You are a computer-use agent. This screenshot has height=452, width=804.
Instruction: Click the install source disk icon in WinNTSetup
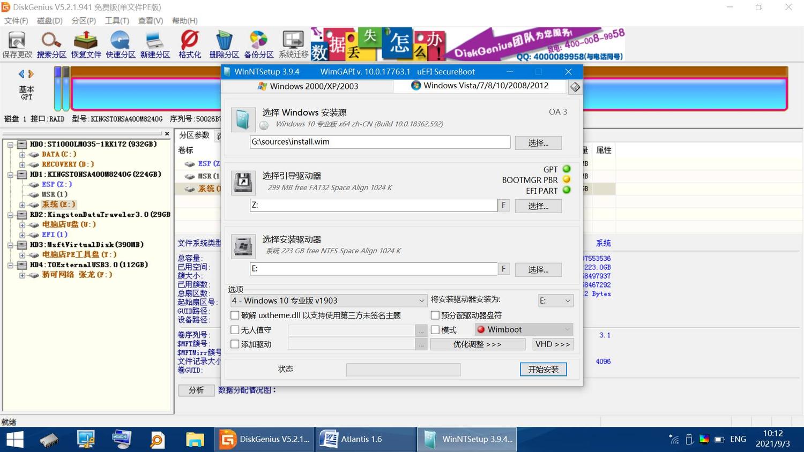tap(243, 119)
